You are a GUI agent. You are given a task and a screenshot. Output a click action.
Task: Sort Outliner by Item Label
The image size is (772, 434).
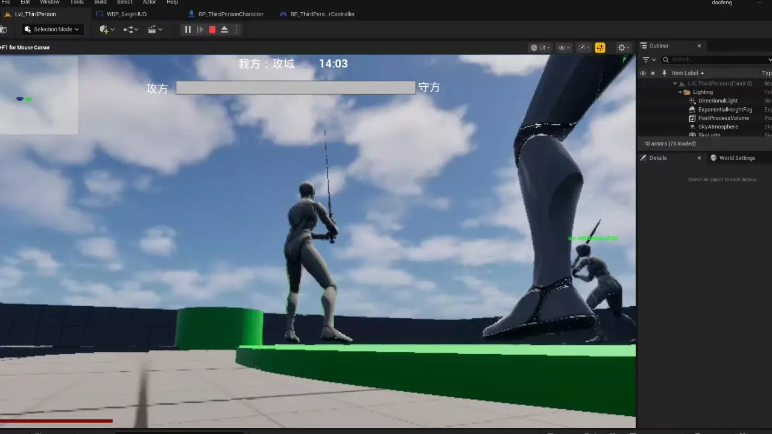[x=688, y=73]
